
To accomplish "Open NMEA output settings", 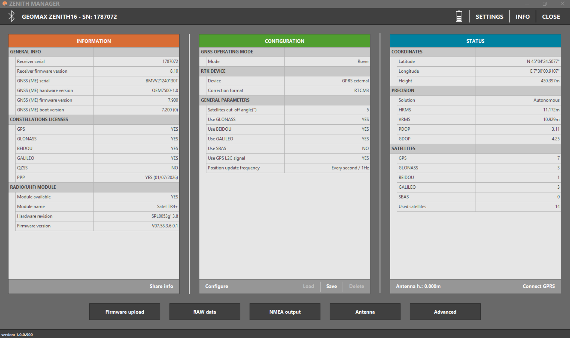I will 285,312.
